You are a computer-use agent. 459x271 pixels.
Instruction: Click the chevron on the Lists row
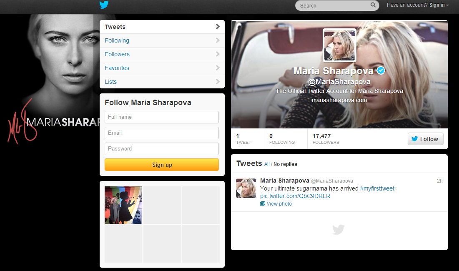pos(218,82)
